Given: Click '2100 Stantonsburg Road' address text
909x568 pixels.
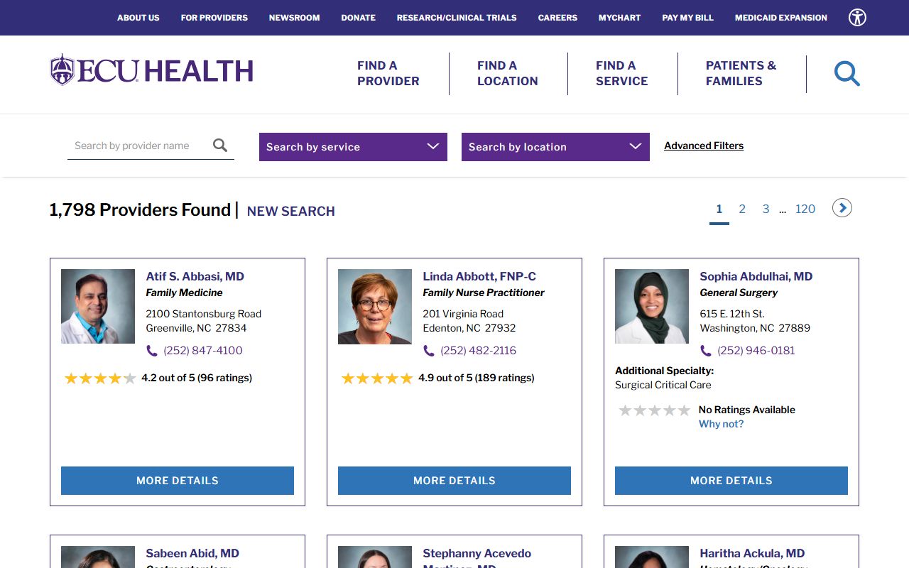Looking at the screenshot, I should pyautogui.click(x=204, y=314).
